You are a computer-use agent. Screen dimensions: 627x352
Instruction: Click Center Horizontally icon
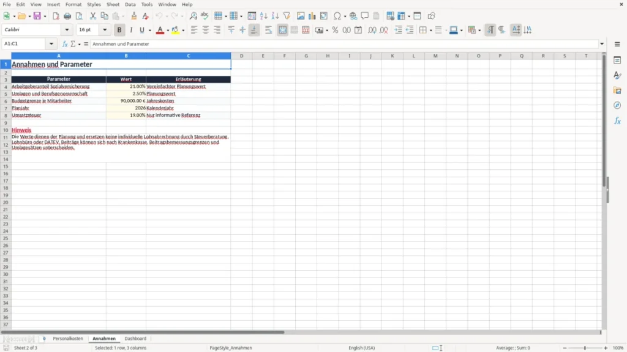click(206, 30)
